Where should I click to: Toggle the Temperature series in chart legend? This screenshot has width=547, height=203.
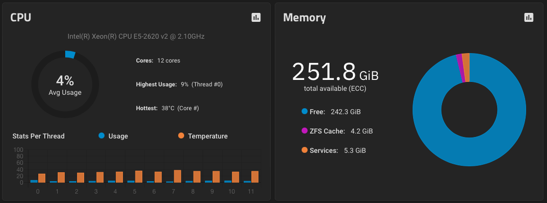click(203, 136)
